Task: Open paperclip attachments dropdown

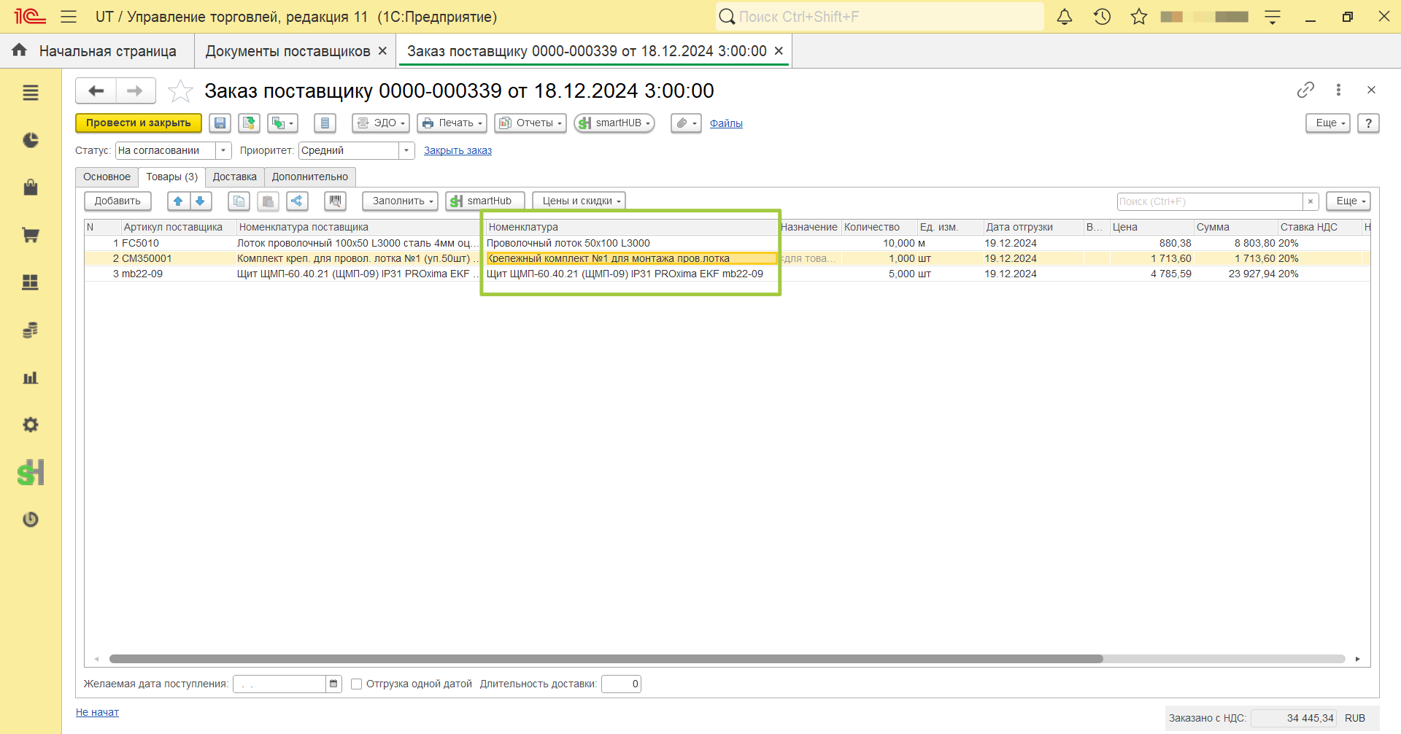Action: tap(686, 123)
